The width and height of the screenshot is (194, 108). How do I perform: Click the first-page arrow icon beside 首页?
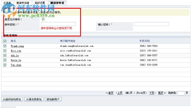[107, 93]
